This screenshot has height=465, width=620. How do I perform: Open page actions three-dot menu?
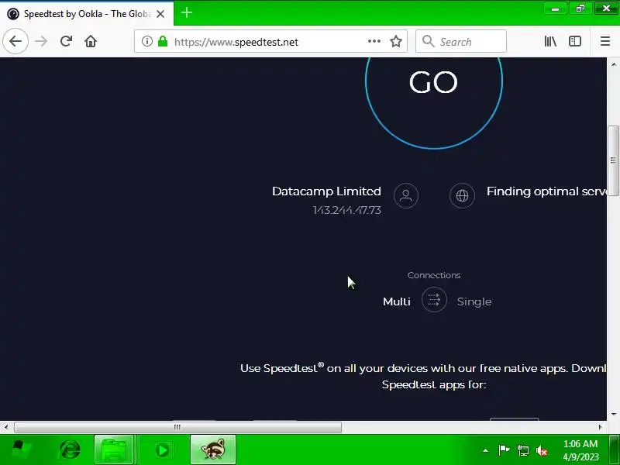click(x=374, y=41)
